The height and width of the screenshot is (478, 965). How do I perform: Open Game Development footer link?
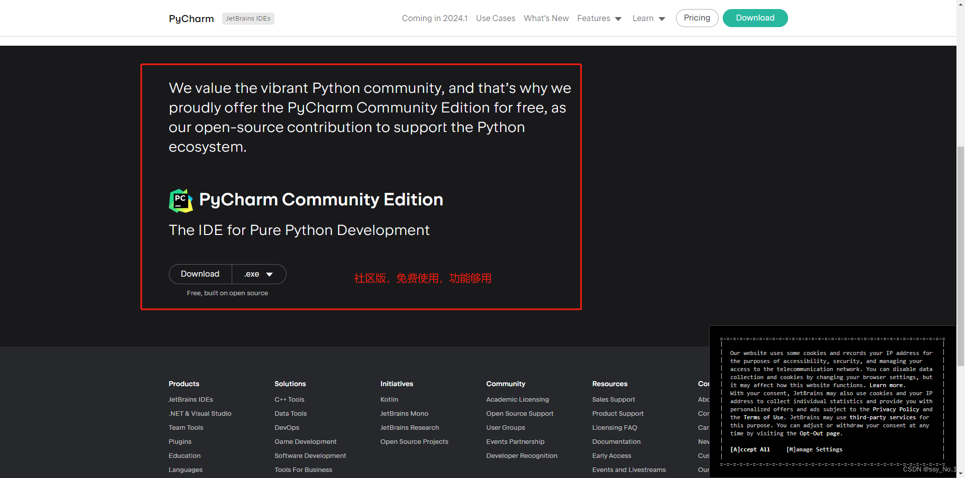(306, 442)
